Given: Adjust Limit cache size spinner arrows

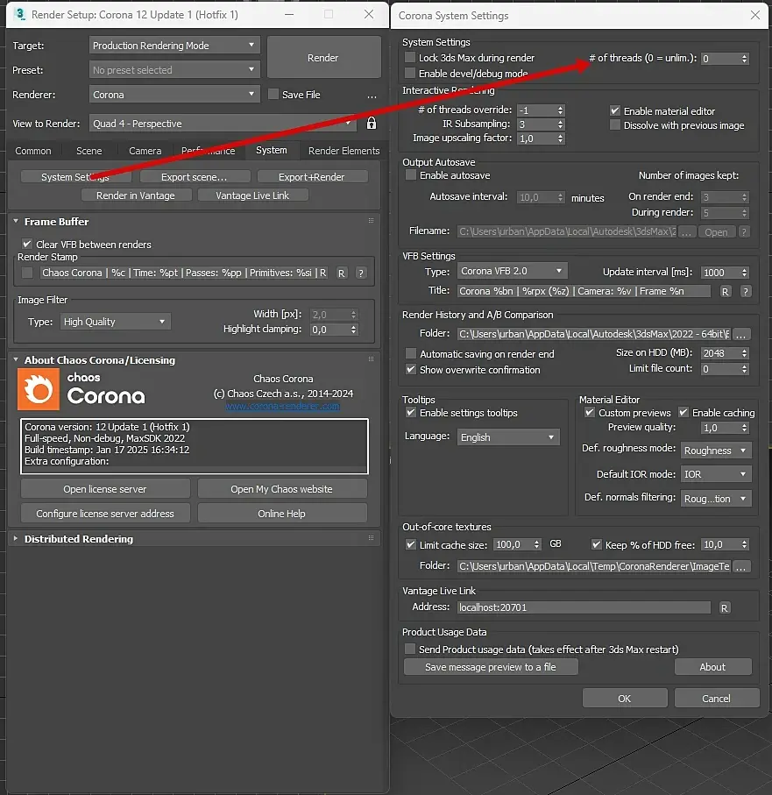Looking at the screenshot, I should point(536,544).
